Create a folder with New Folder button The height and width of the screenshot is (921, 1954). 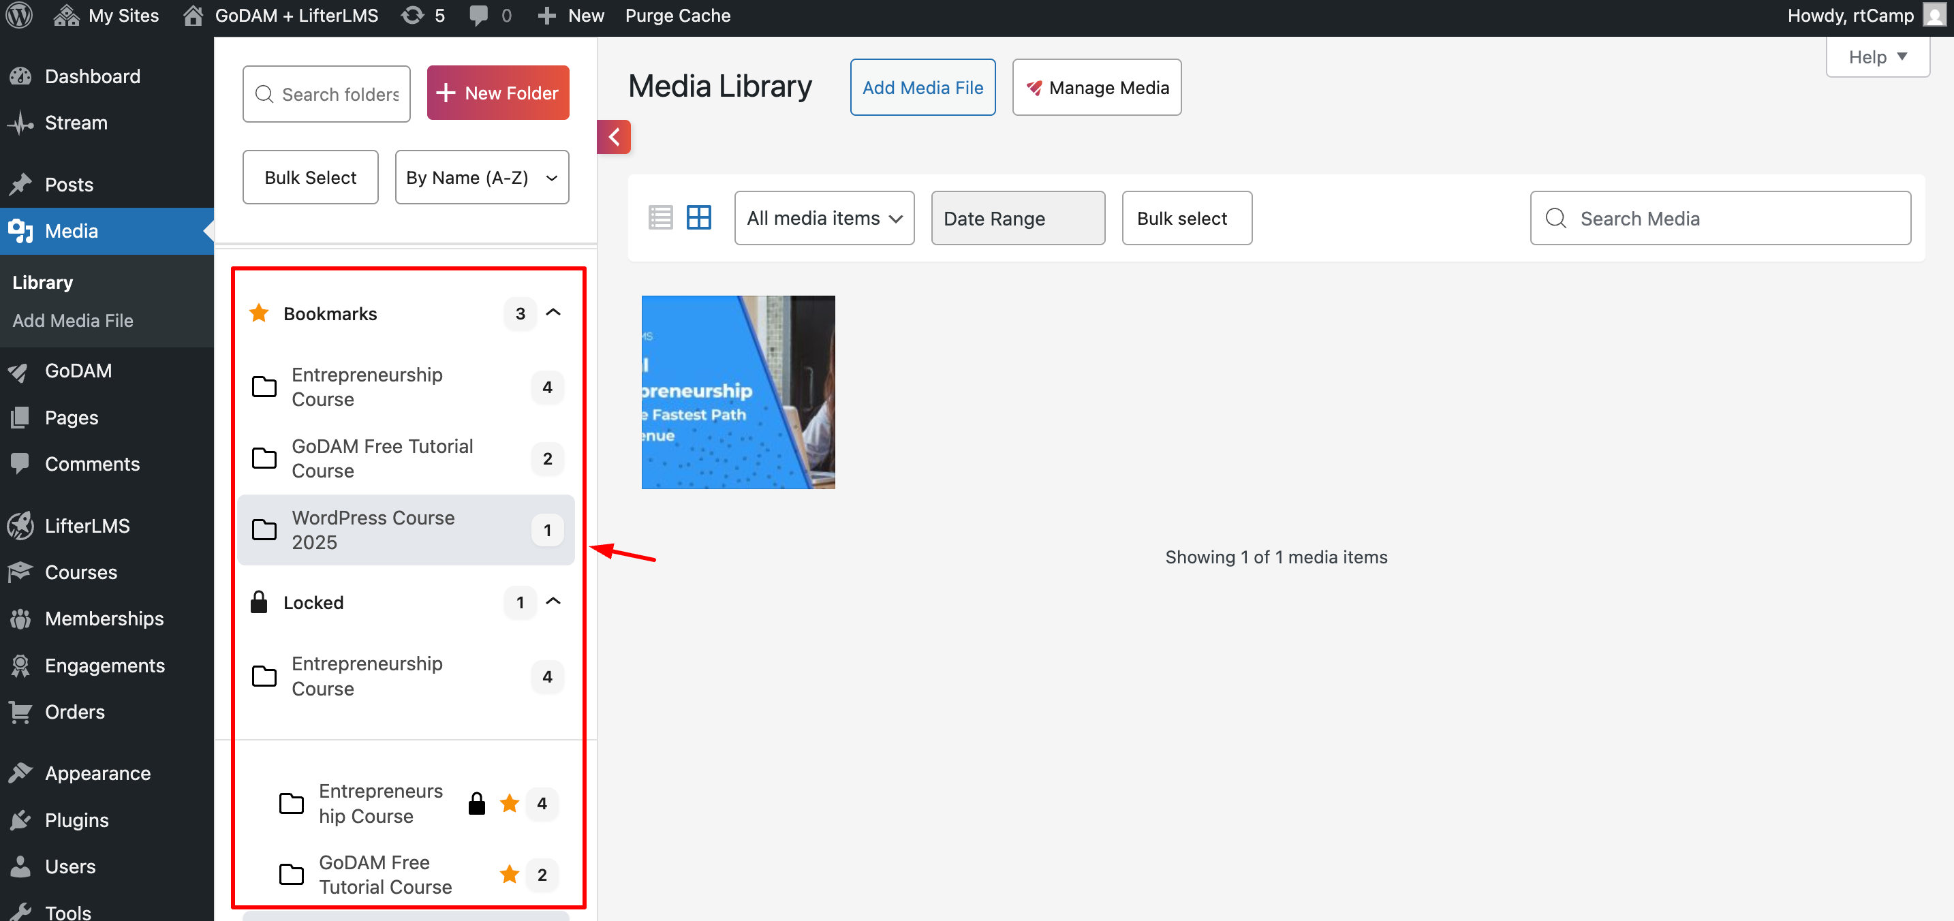click(x=497, y=93)
